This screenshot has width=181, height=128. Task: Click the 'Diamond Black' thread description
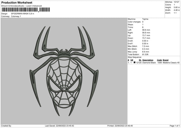(149, 62)
